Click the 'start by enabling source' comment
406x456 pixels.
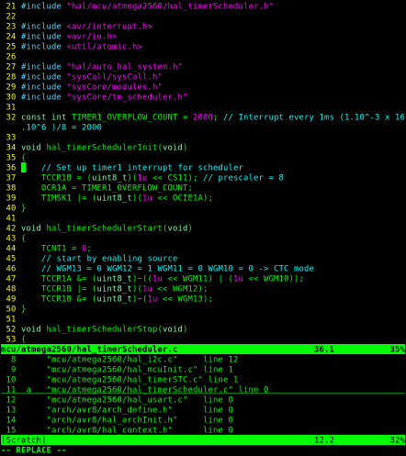pyautogui.click(x=109, y=258)
